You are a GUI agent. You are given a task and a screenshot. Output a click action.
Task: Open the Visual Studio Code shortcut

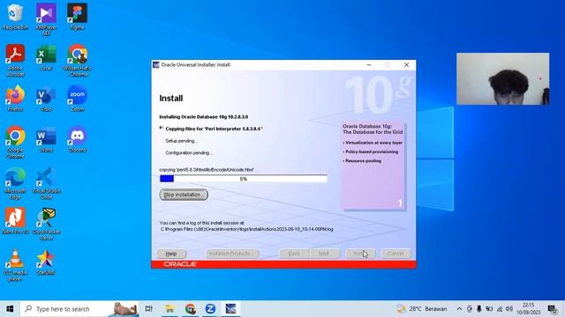[x=46, y=183]
